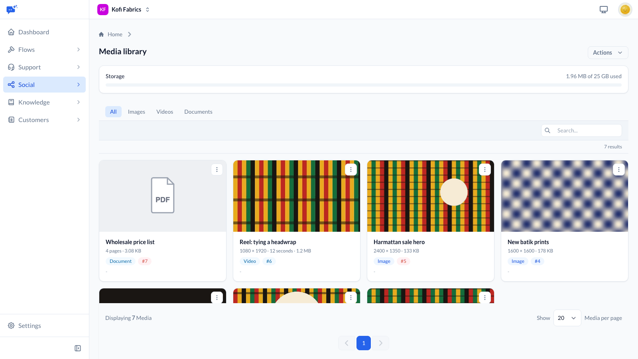Click the storage usage progress bar
This screenshot has width=638, height=359.
364,85
